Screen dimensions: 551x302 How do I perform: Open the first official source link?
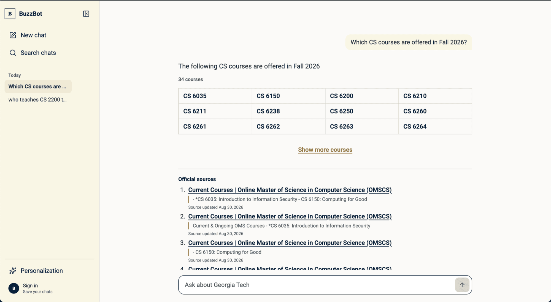pyautogui.click(x=290, y=190)
